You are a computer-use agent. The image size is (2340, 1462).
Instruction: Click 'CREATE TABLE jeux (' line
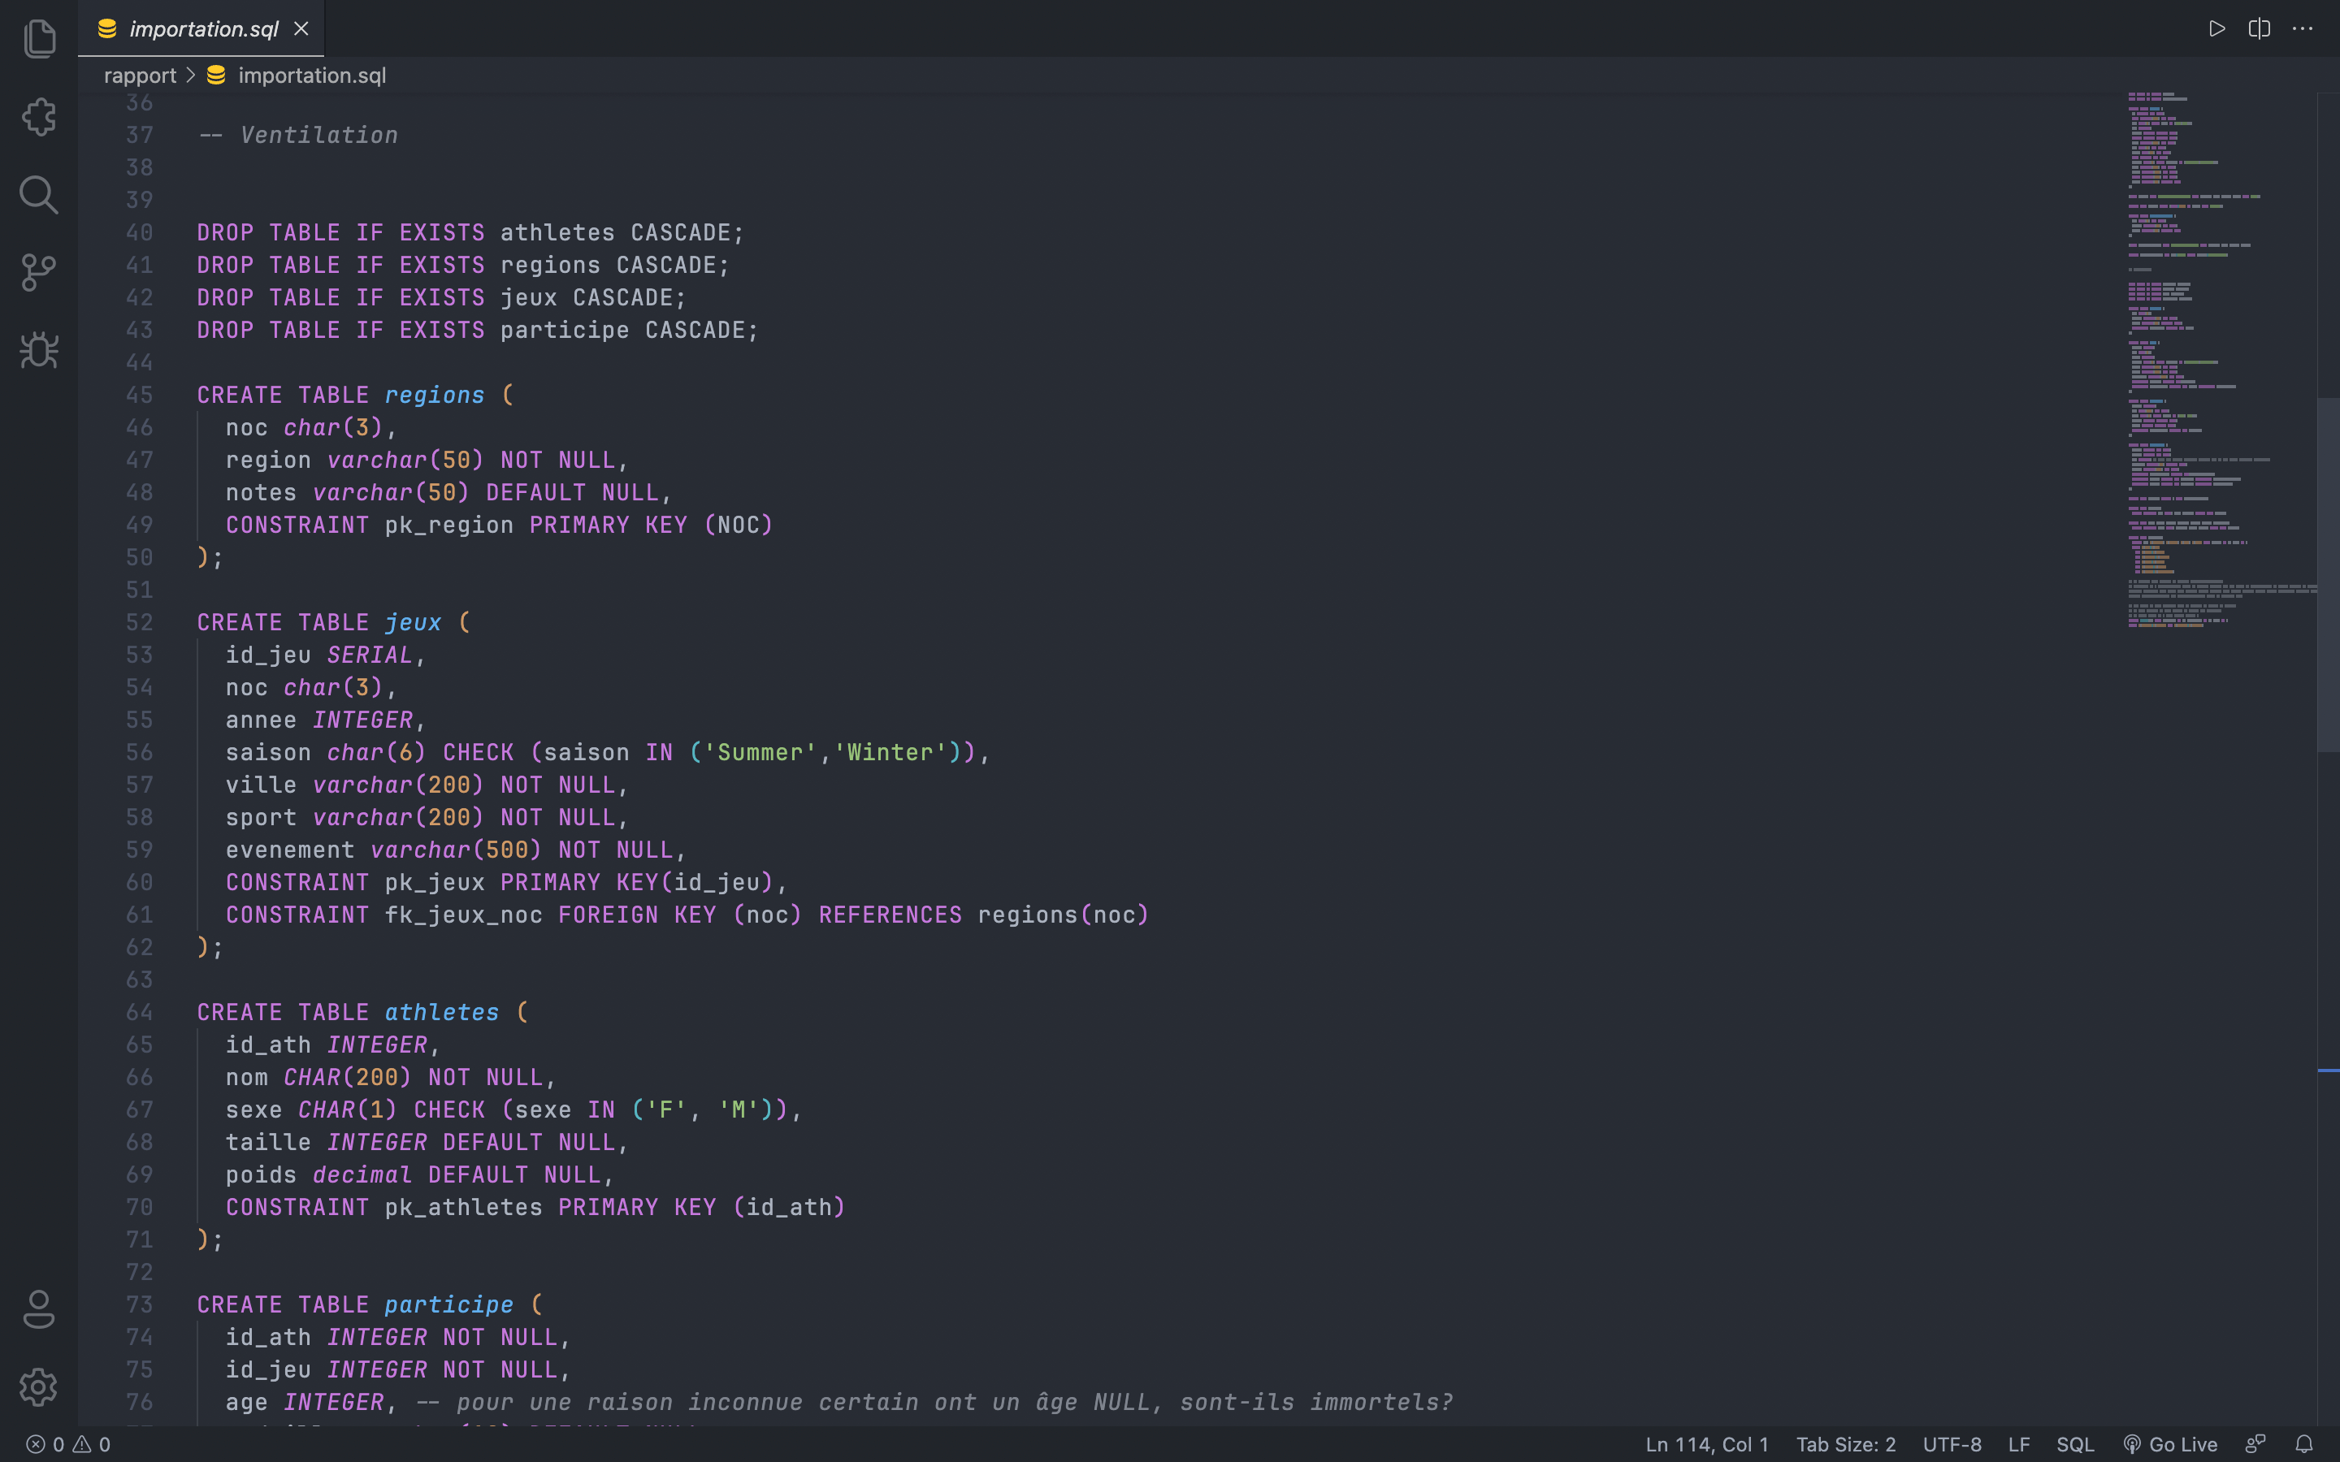335,623
